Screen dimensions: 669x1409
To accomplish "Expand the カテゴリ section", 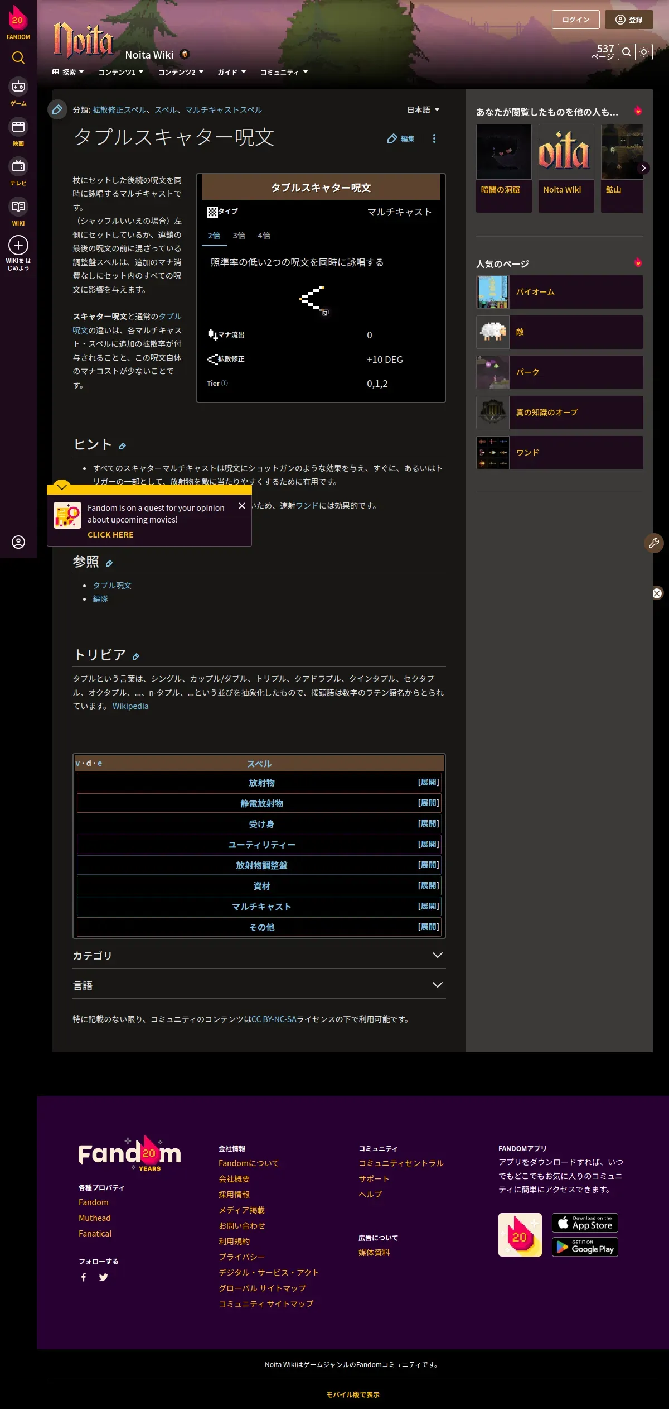I will (259, 956).
